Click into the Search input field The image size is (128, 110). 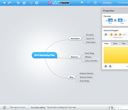121,108
